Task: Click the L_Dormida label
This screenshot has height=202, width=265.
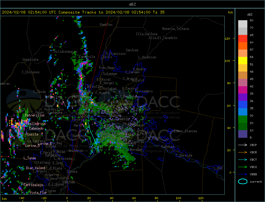Action: pos(184,156)
